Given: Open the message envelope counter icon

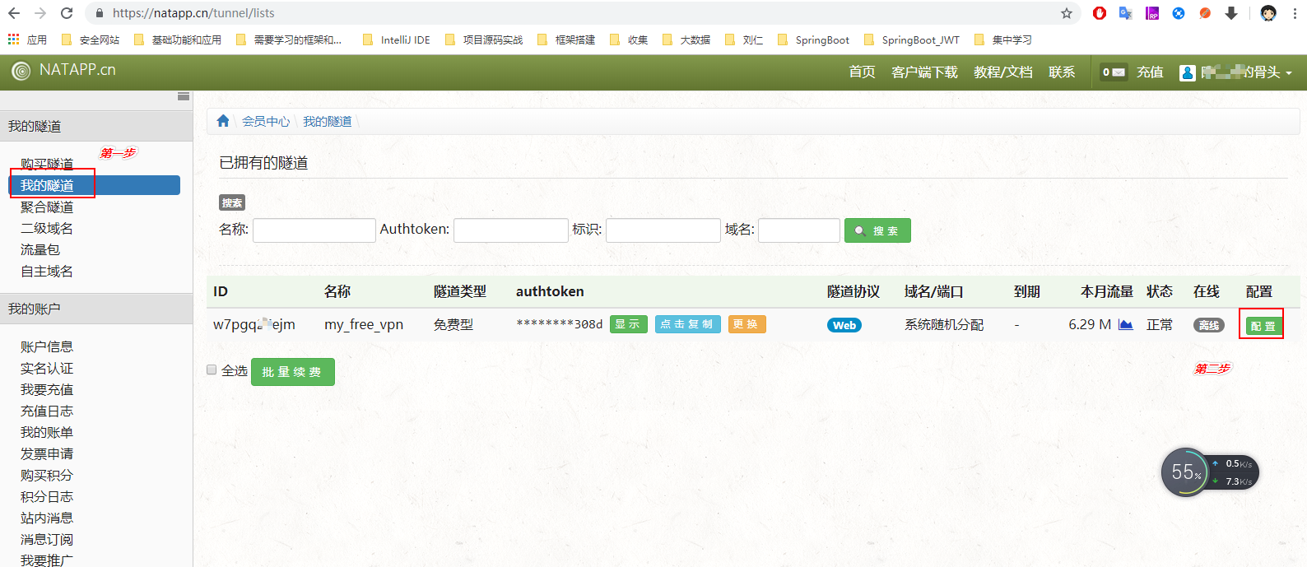Looking at the screenshot, I should 1114,72.
